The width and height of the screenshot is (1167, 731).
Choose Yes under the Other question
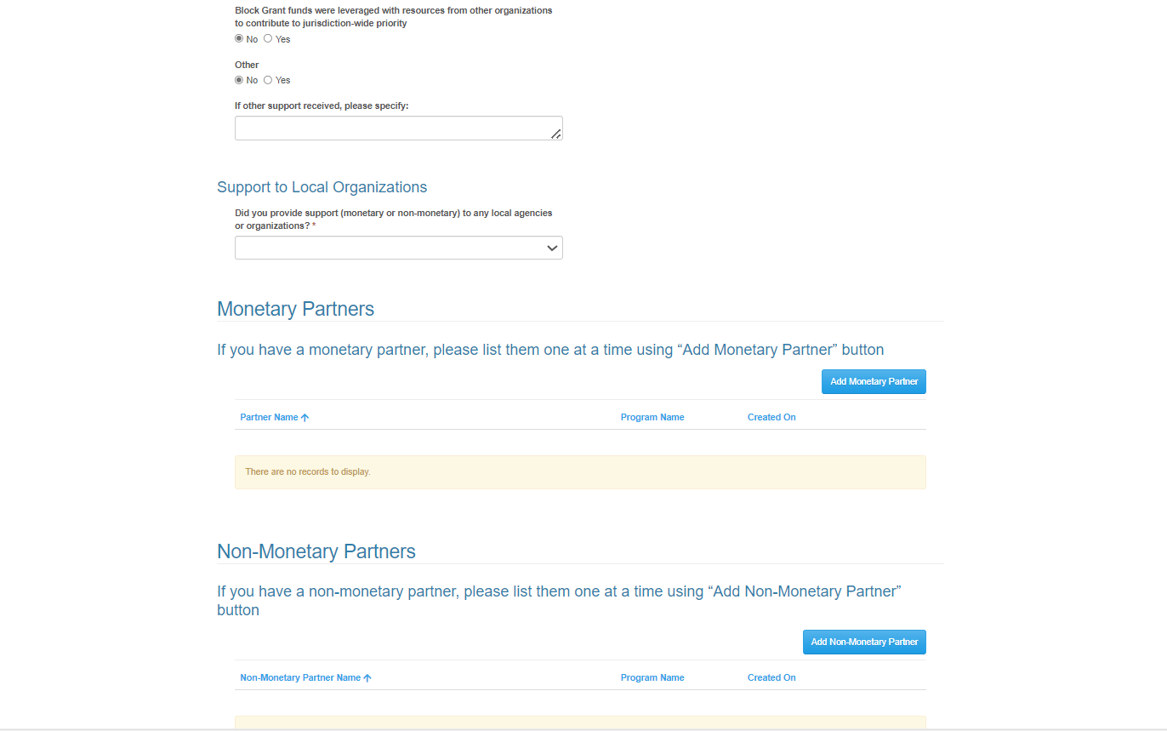pos(268,79)
